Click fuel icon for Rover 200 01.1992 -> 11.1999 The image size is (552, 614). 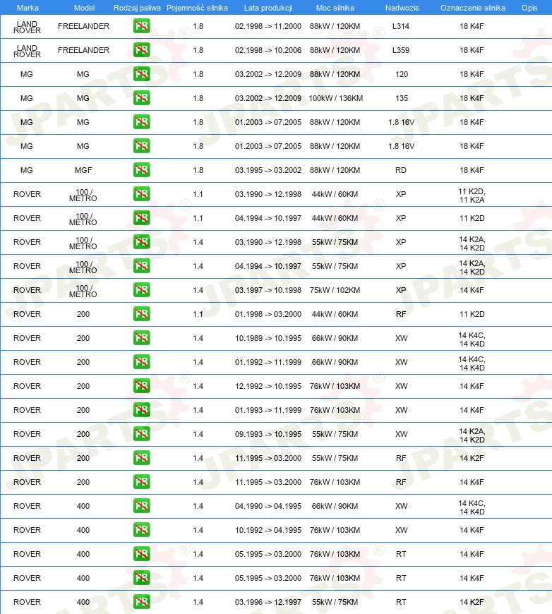point(141,362)
